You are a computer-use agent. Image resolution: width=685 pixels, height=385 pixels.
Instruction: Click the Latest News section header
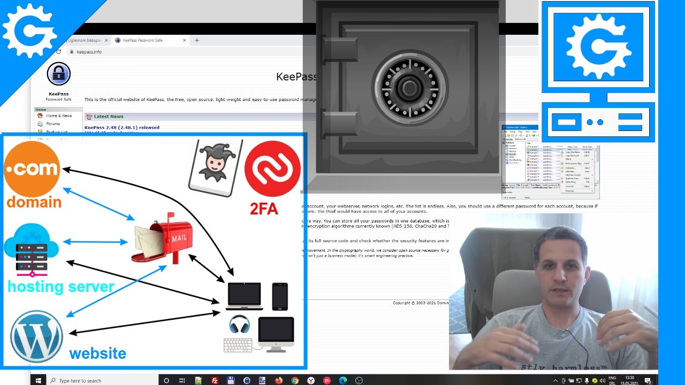(109, 116)
